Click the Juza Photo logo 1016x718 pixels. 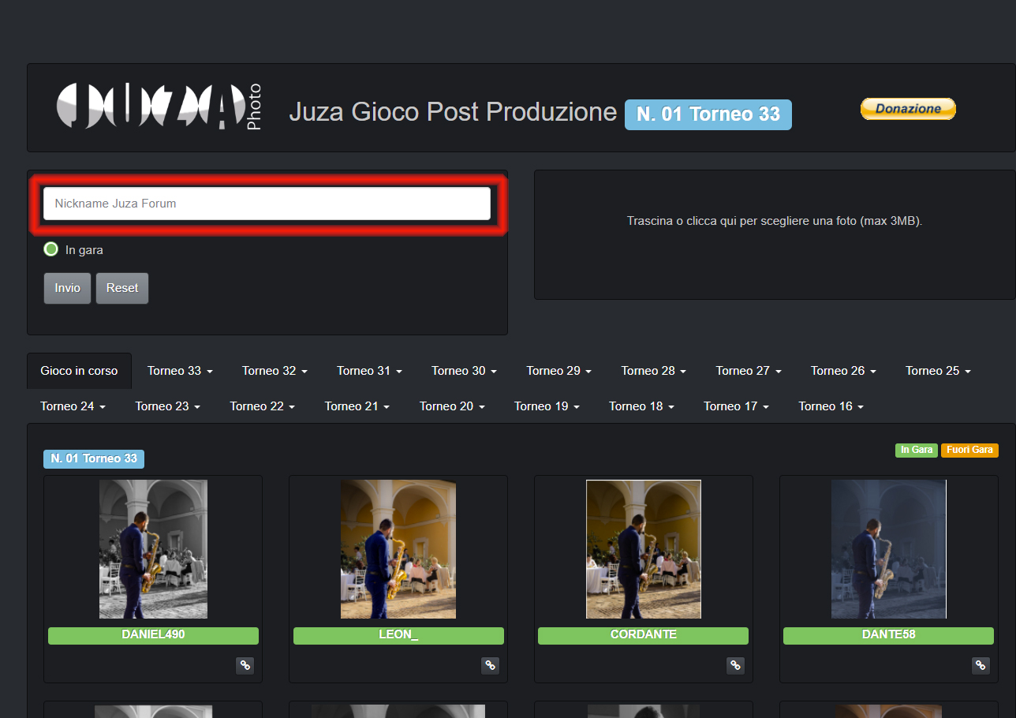point(159,107)
